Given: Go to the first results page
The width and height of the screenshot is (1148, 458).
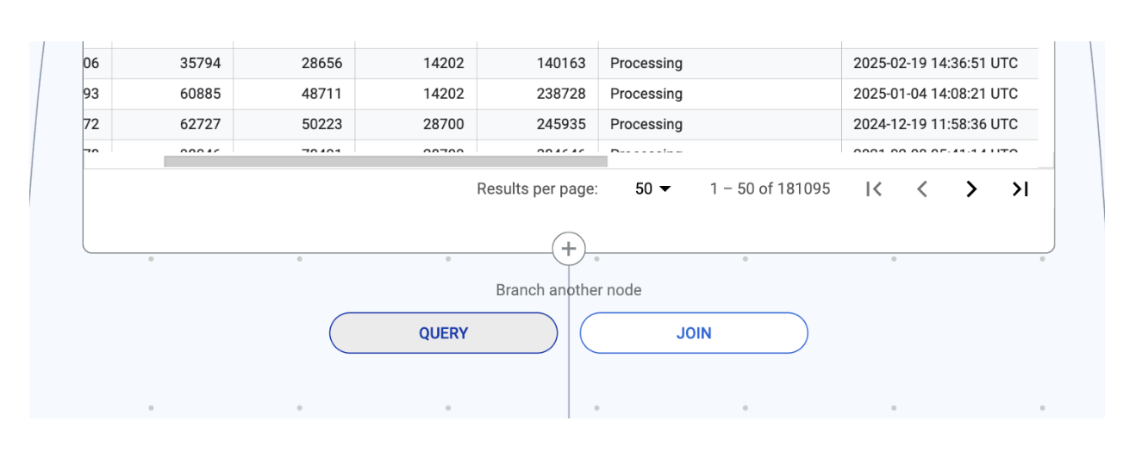Looking at the screenshot, I should tap(874, 189).
